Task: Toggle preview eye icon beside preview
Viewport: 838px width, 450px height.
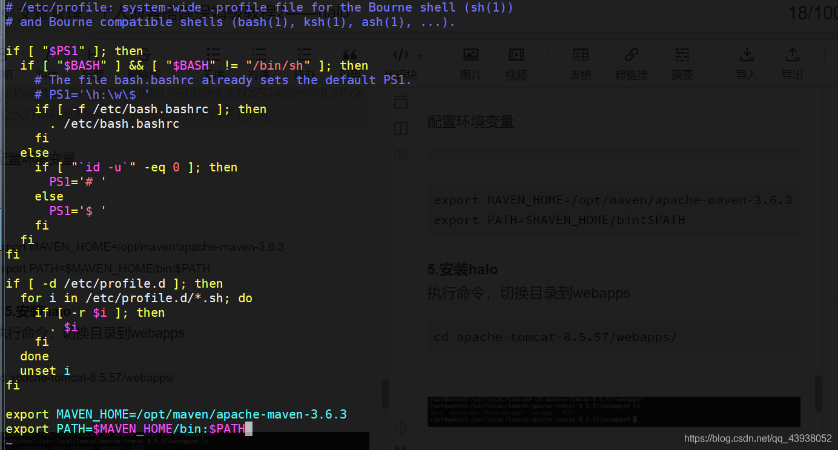Action: tap(401, 155)
